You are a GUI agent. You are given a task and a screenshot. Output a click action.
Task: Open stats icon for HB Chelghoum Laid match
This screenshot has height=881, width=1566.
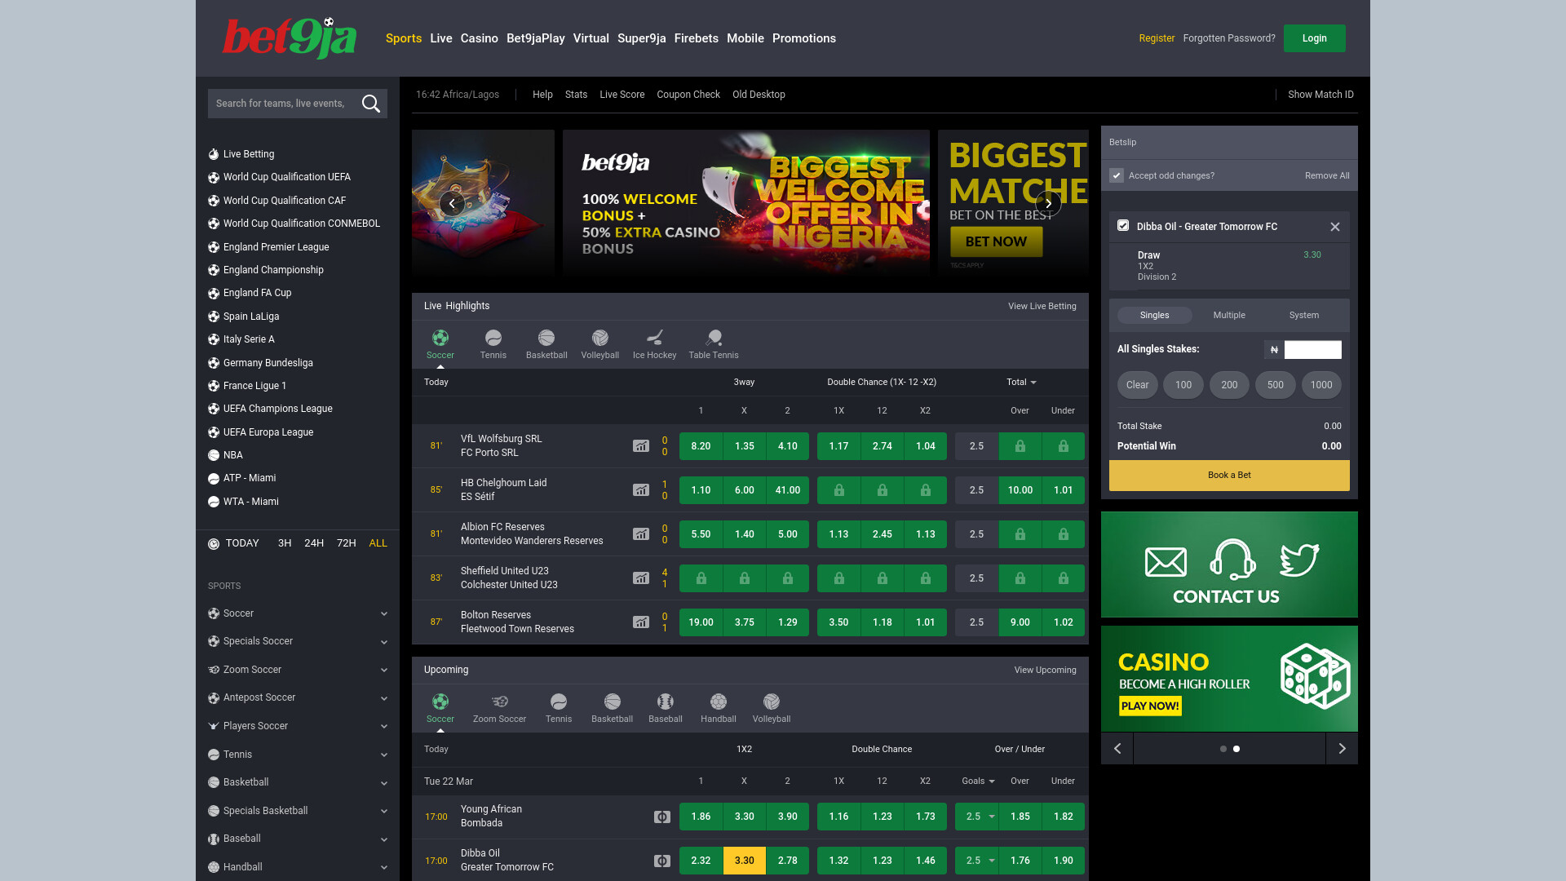point(641,490)
